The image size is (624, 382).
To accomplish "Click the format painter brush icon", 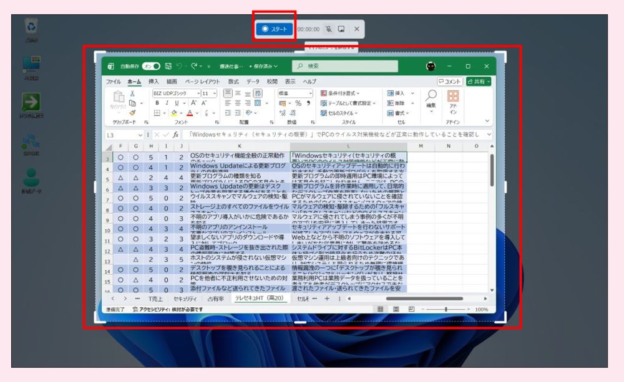I will coord(132,113).
